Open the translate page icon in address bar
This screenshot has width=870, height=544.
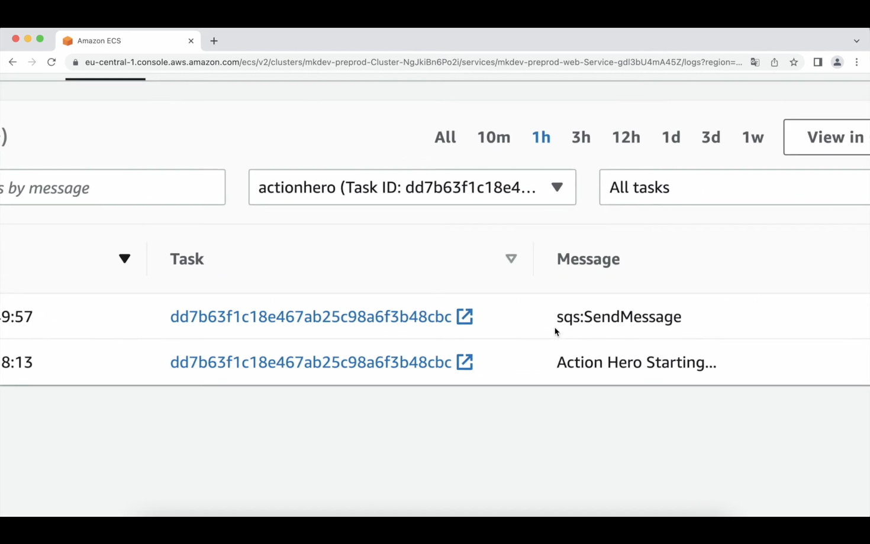755,62
